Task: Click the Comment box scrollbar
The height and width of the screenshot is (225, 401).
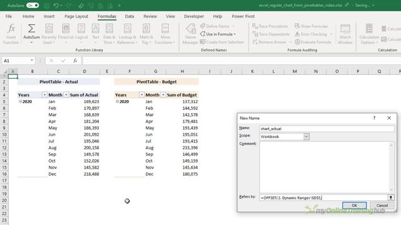Action: (x=391, y=167)
